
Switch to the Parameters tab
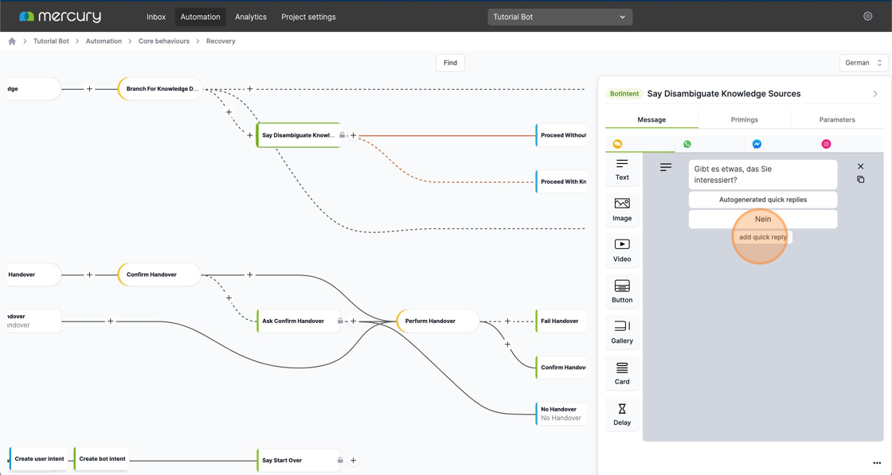[837, 120]
